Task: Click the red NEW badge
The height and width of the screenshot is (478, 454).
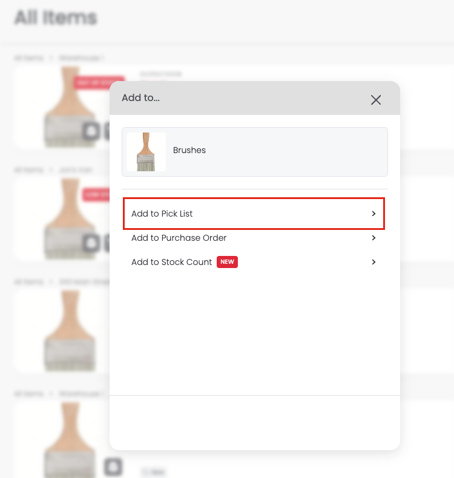Action: click(x=227, y=262)
